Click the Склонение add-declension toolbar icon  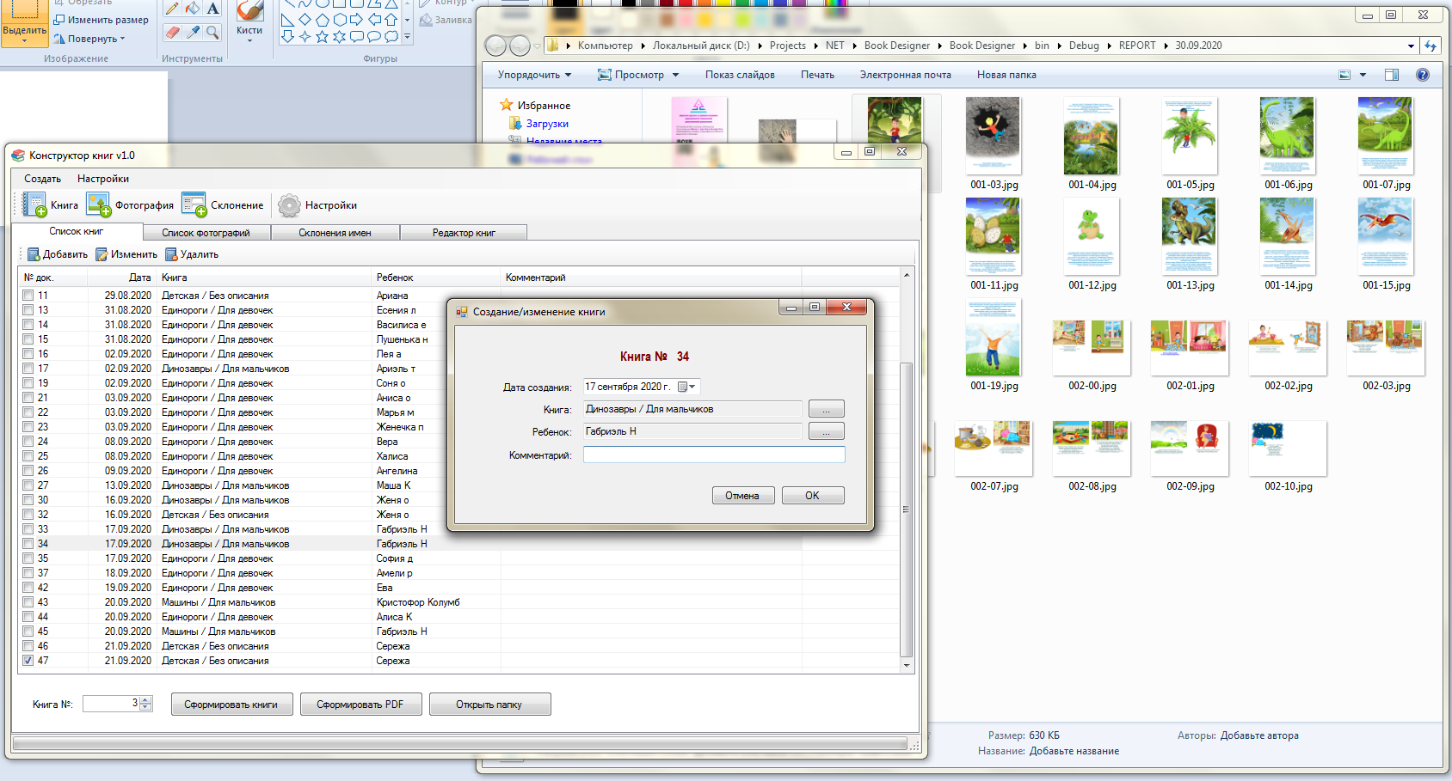[194, 205]
